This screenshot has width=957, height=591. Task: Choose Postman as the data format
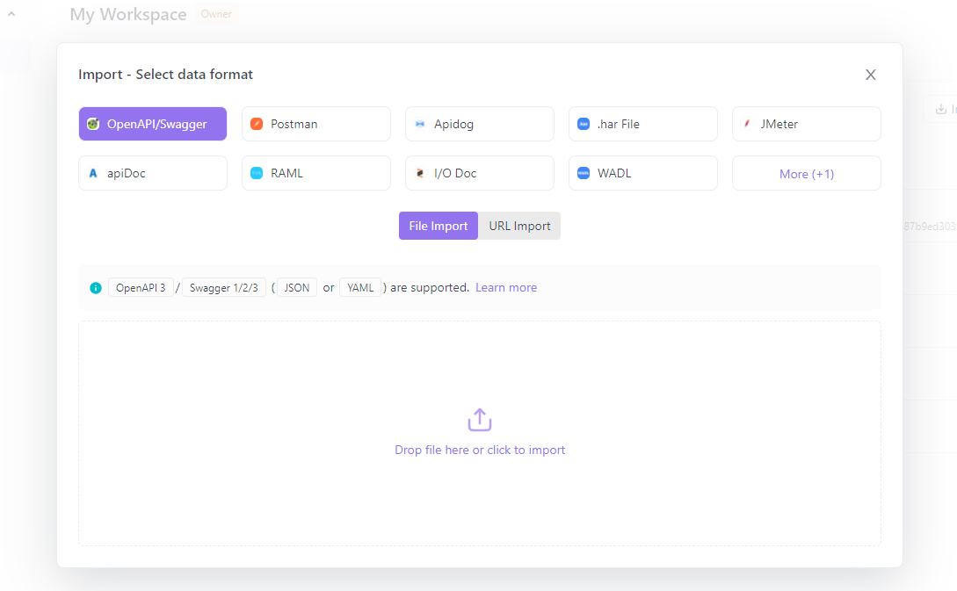point(316,124)
